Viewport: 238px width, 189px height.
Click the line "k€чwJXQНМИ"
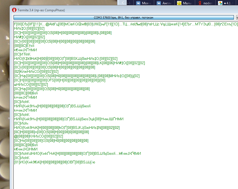tap(26, 149)
